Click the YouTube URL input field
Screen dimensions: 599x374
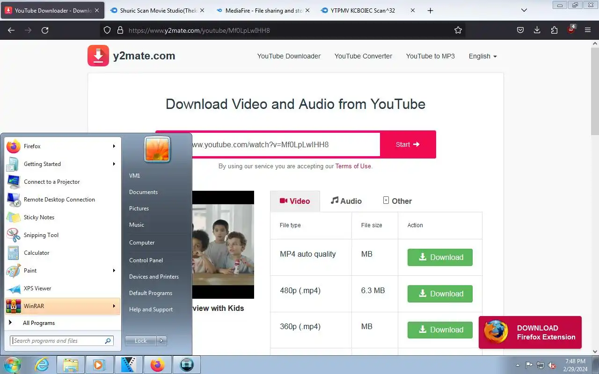coord(285,144)
